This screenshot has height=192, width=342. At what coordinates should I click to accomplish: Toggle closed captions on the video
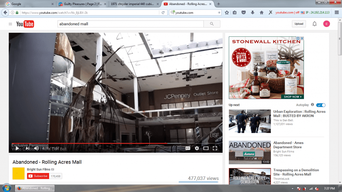tap(188, 148)
